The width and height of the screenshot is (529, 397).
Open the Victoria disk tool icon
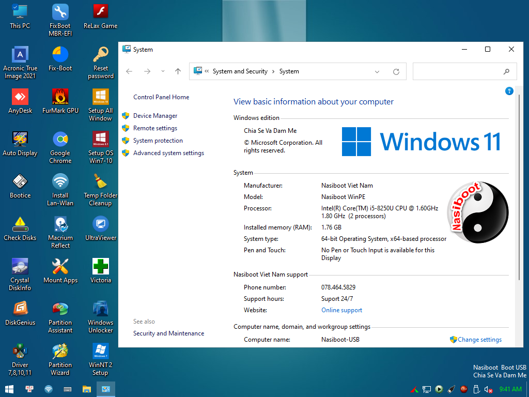pos(101,267)
